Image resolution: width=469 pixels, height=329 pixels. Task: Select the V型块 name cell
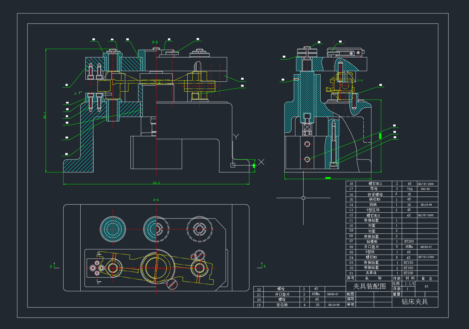pyautogui.click(x=370, y=252)
